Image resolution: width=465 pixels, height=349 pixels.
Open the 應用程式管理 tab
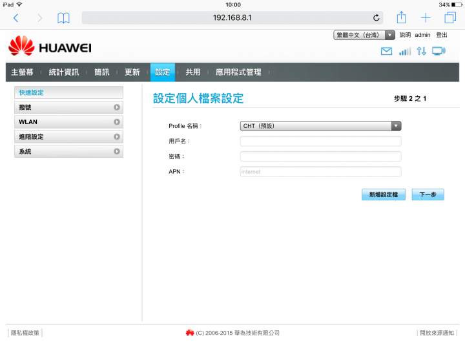(238, 72)
